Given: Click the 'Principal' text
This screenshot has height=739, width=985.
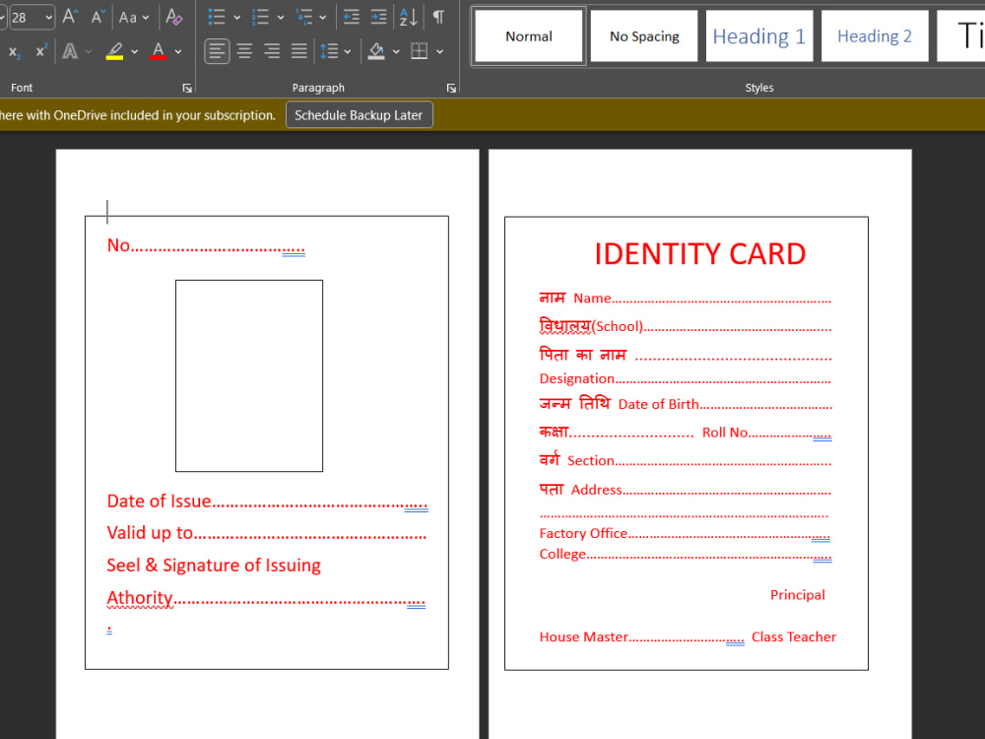Looking at the screenshot, I should pyautogui.click(x=798, y=595).
